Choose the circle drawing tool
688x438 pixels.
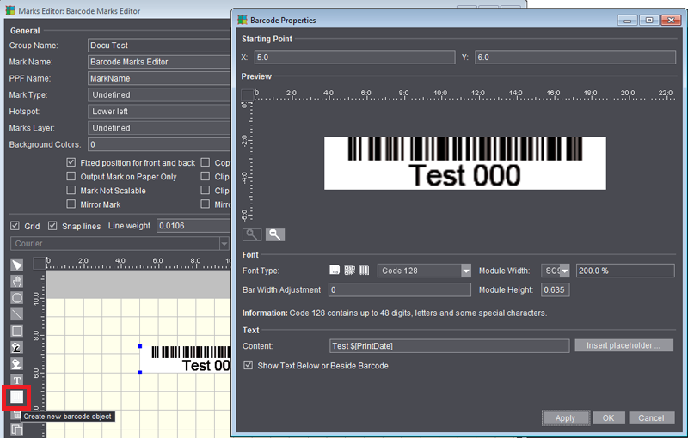point(16,297)
